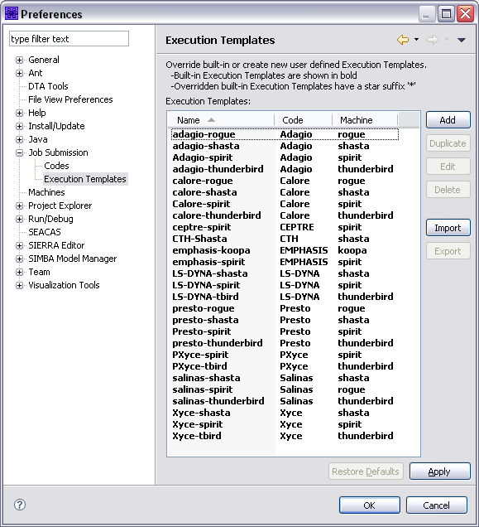This screenshot has width=479, height=527.
Task: Select the PXyce-spirit template row
Action: point(285,355)
